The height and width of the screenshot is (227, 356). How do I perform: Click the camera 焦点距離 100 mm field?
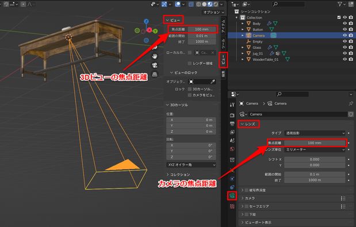[x=315, y=143]
